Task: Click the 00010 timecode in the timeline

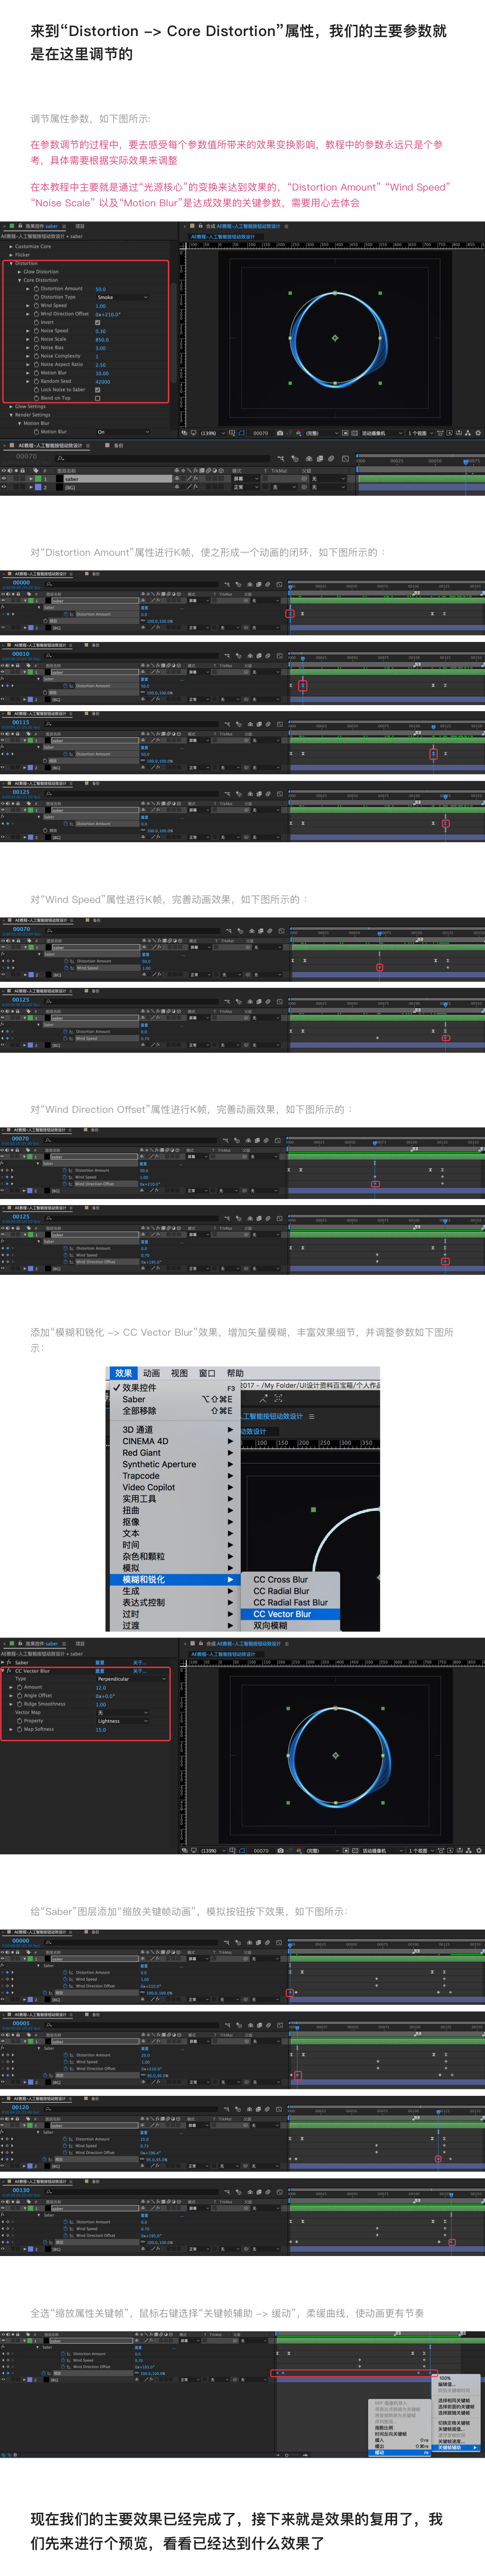Action: tap(21, 654)
